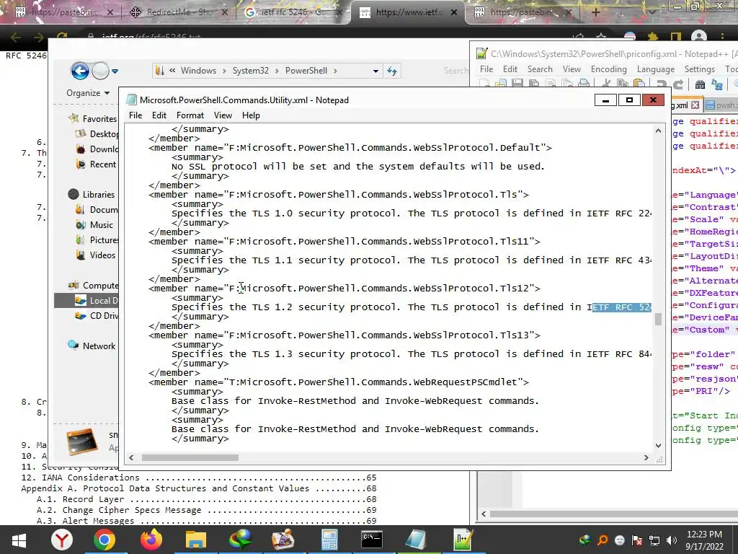This screenshot has height=554, width=738.
Task: Click Replace icon in Notepad++ toolbar
Action: pyautogui.click(x=717, y=84)
